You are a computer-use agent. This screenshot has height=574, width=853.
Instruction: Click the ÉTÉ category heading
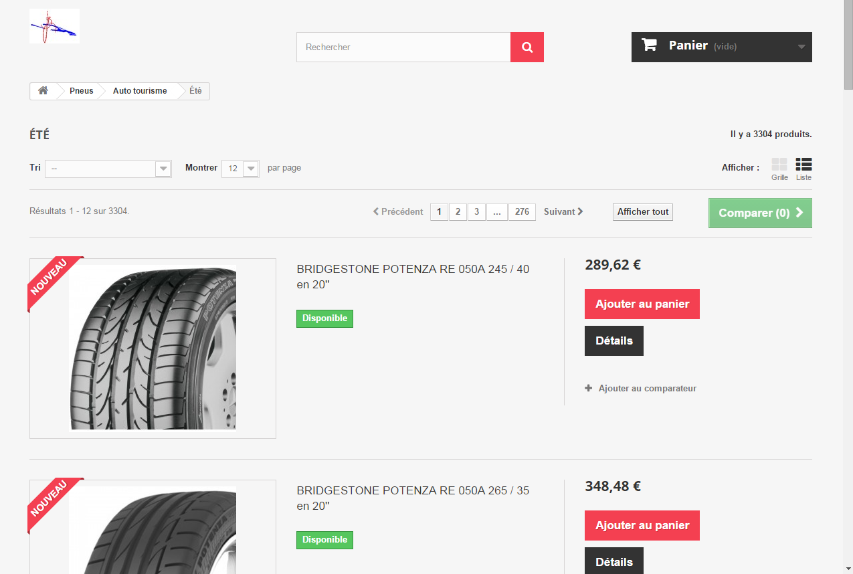click(x=39, y=134)
